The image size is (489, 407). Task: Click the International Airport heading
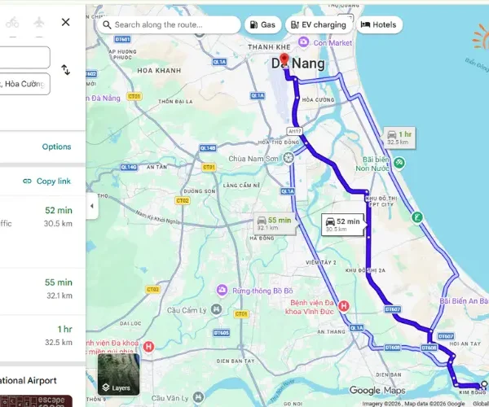(x=29, y=380)
